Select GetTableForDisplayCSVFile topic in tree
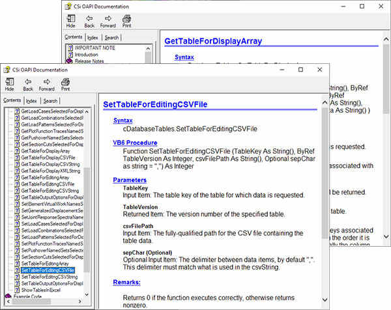The width and height of the screenshot is (391, 310). click(48, 158)
